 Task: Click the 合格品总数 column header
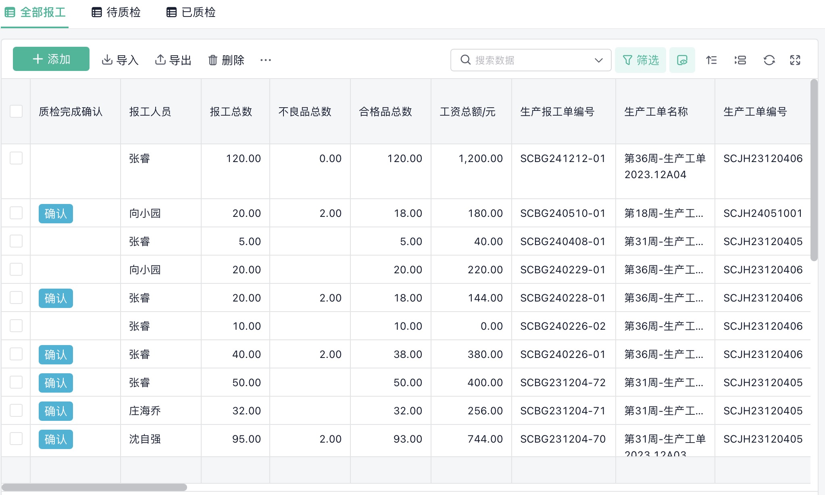point(391,111)
